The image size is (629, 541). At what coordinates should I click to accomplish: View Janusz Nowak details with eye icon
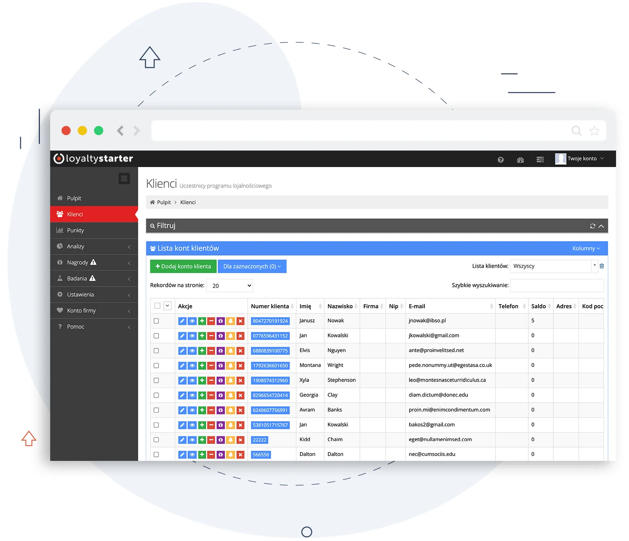coord(192,321)
